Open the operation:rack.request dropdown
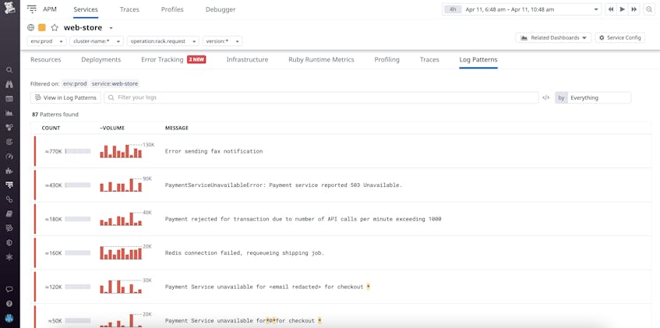Image resolution: width=660 pixels, height=328 pixels. pos(163,41)
